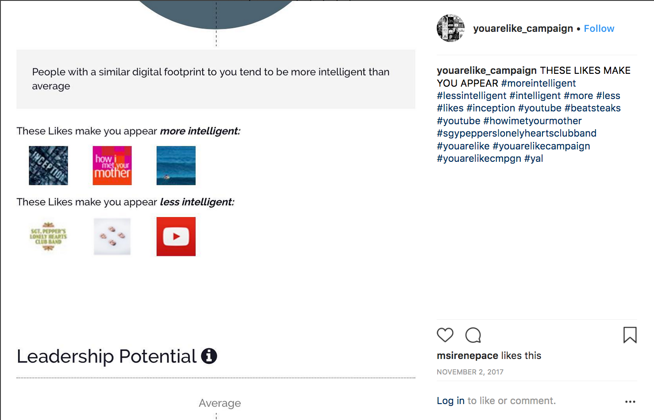Click the ocean wave like thumbnail
654x420 pixels.
(176, 165)
